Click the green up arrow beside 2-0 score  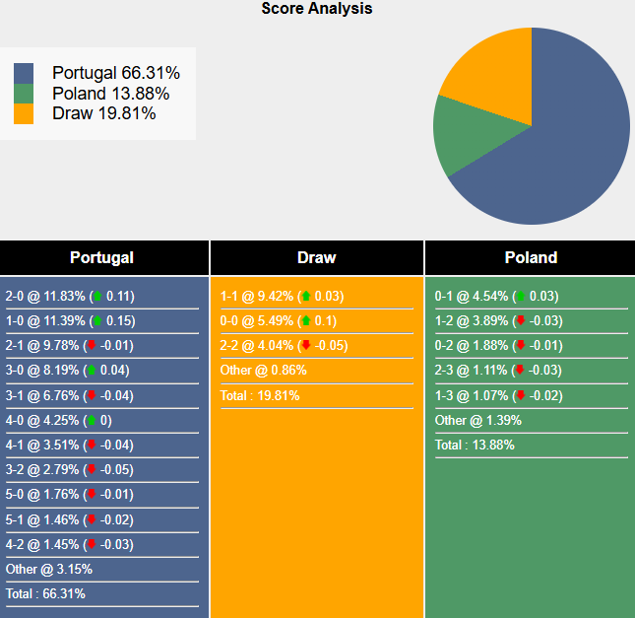click(97, 297)
